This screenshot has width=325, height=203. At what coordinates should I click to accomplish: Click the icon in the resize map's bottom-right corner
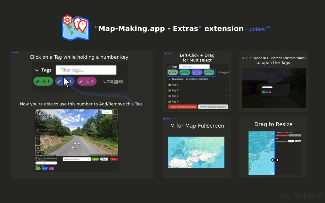(x=273, y=173)
